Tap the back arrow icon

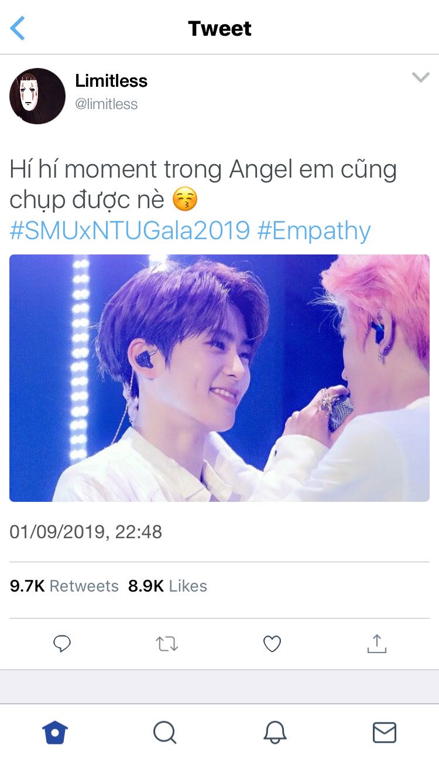pyautogui.click(x=18, y=28)
